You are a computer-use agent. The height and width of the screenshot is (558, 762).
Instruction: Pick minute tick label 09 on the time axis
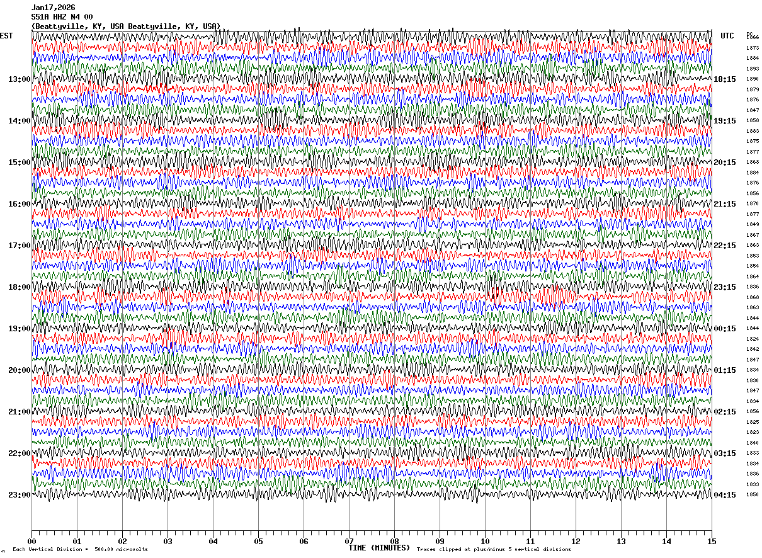click(x=440, y=541)
